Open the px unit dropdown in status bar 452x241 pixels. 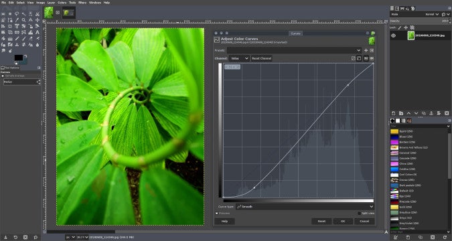pyautogui.click(x=70, y=237)
